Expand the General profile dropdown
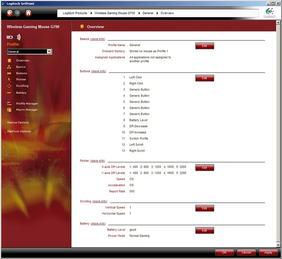 coord(49,52)
